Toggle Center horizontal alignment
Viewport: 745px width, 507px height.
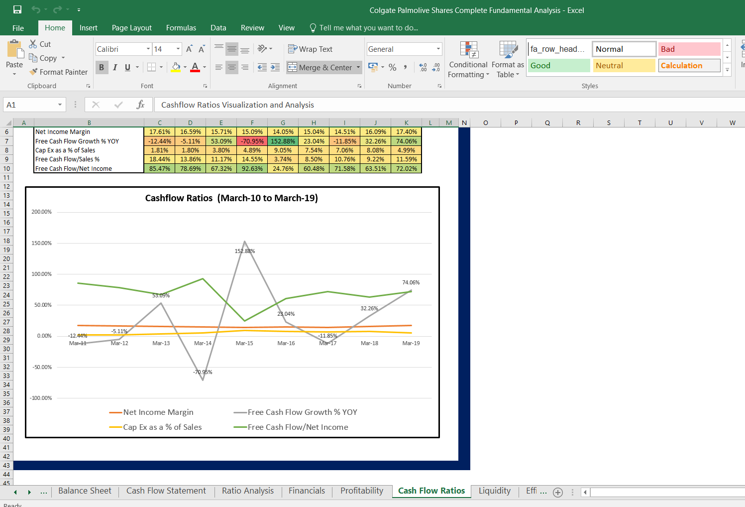tap(232, 67)
